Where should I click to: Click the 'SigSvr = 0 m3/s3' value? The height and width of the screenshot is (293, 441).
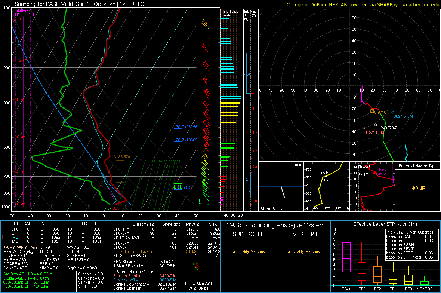(x=82, y=268)
